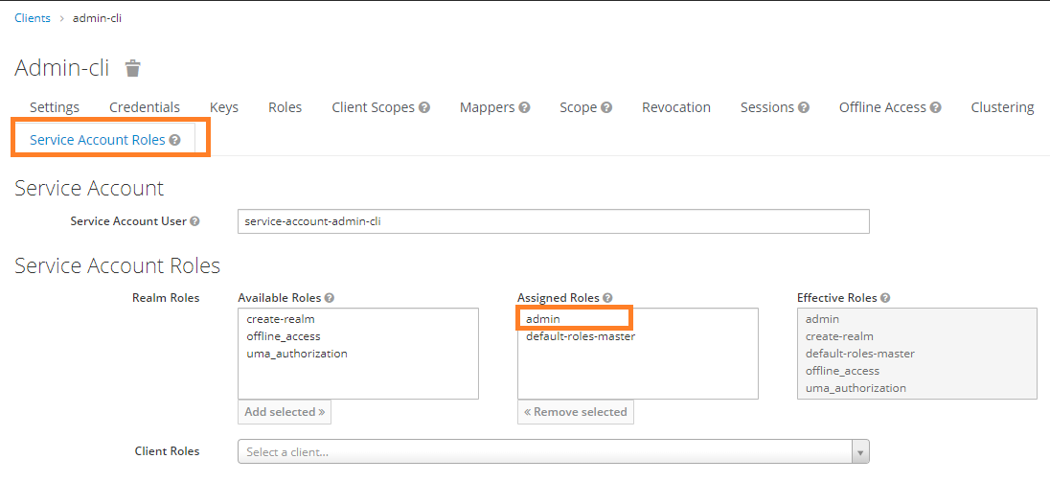Click the Add selected button
The height and width of the screenshot is (482, 1050).
pos(285,412)
